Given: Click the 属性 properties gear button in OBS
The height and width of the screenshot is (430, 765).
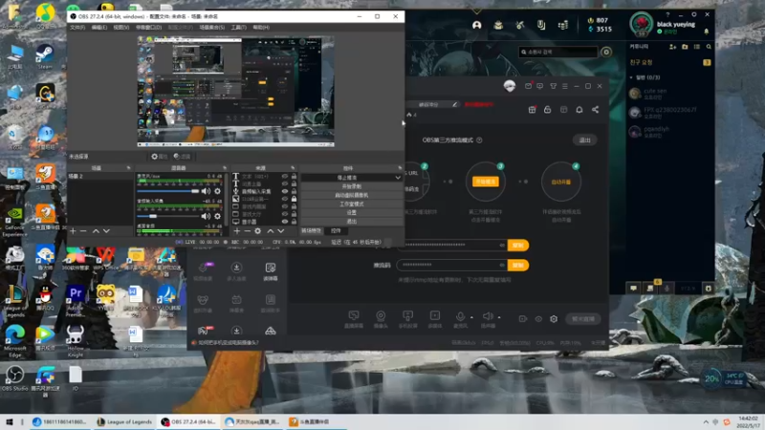Looking at the screenshot, I should 159,157.
